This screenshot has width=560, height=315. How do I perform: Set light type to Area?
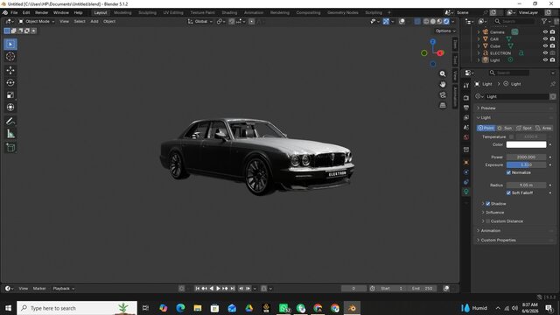pyautogui.click(x=543, y=128)
